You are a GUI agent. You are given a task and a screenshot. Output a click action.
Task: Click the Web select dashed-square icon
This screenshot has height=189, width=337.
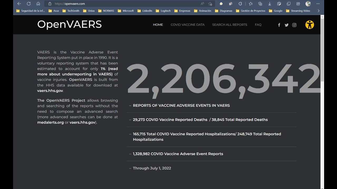coord(289,4)
